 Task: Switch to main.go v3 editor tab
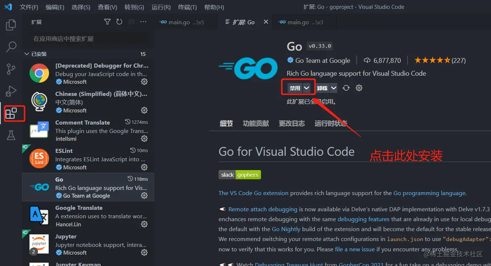pos(305,22)
